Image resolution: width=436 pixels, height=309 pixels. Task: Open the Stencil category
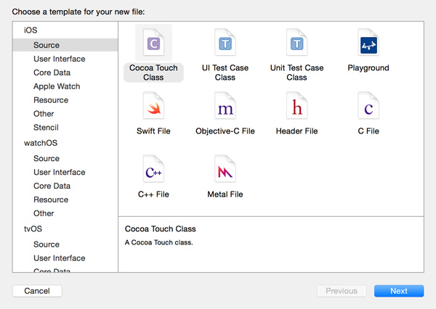(65, 128)
